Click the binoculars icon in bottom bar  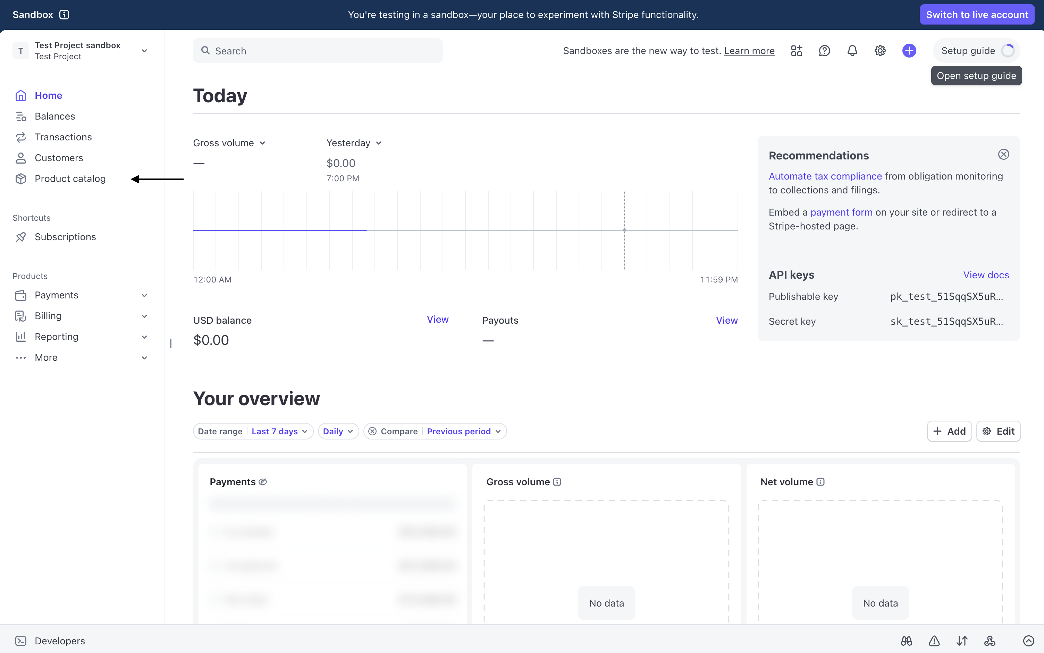pos(907,641)
